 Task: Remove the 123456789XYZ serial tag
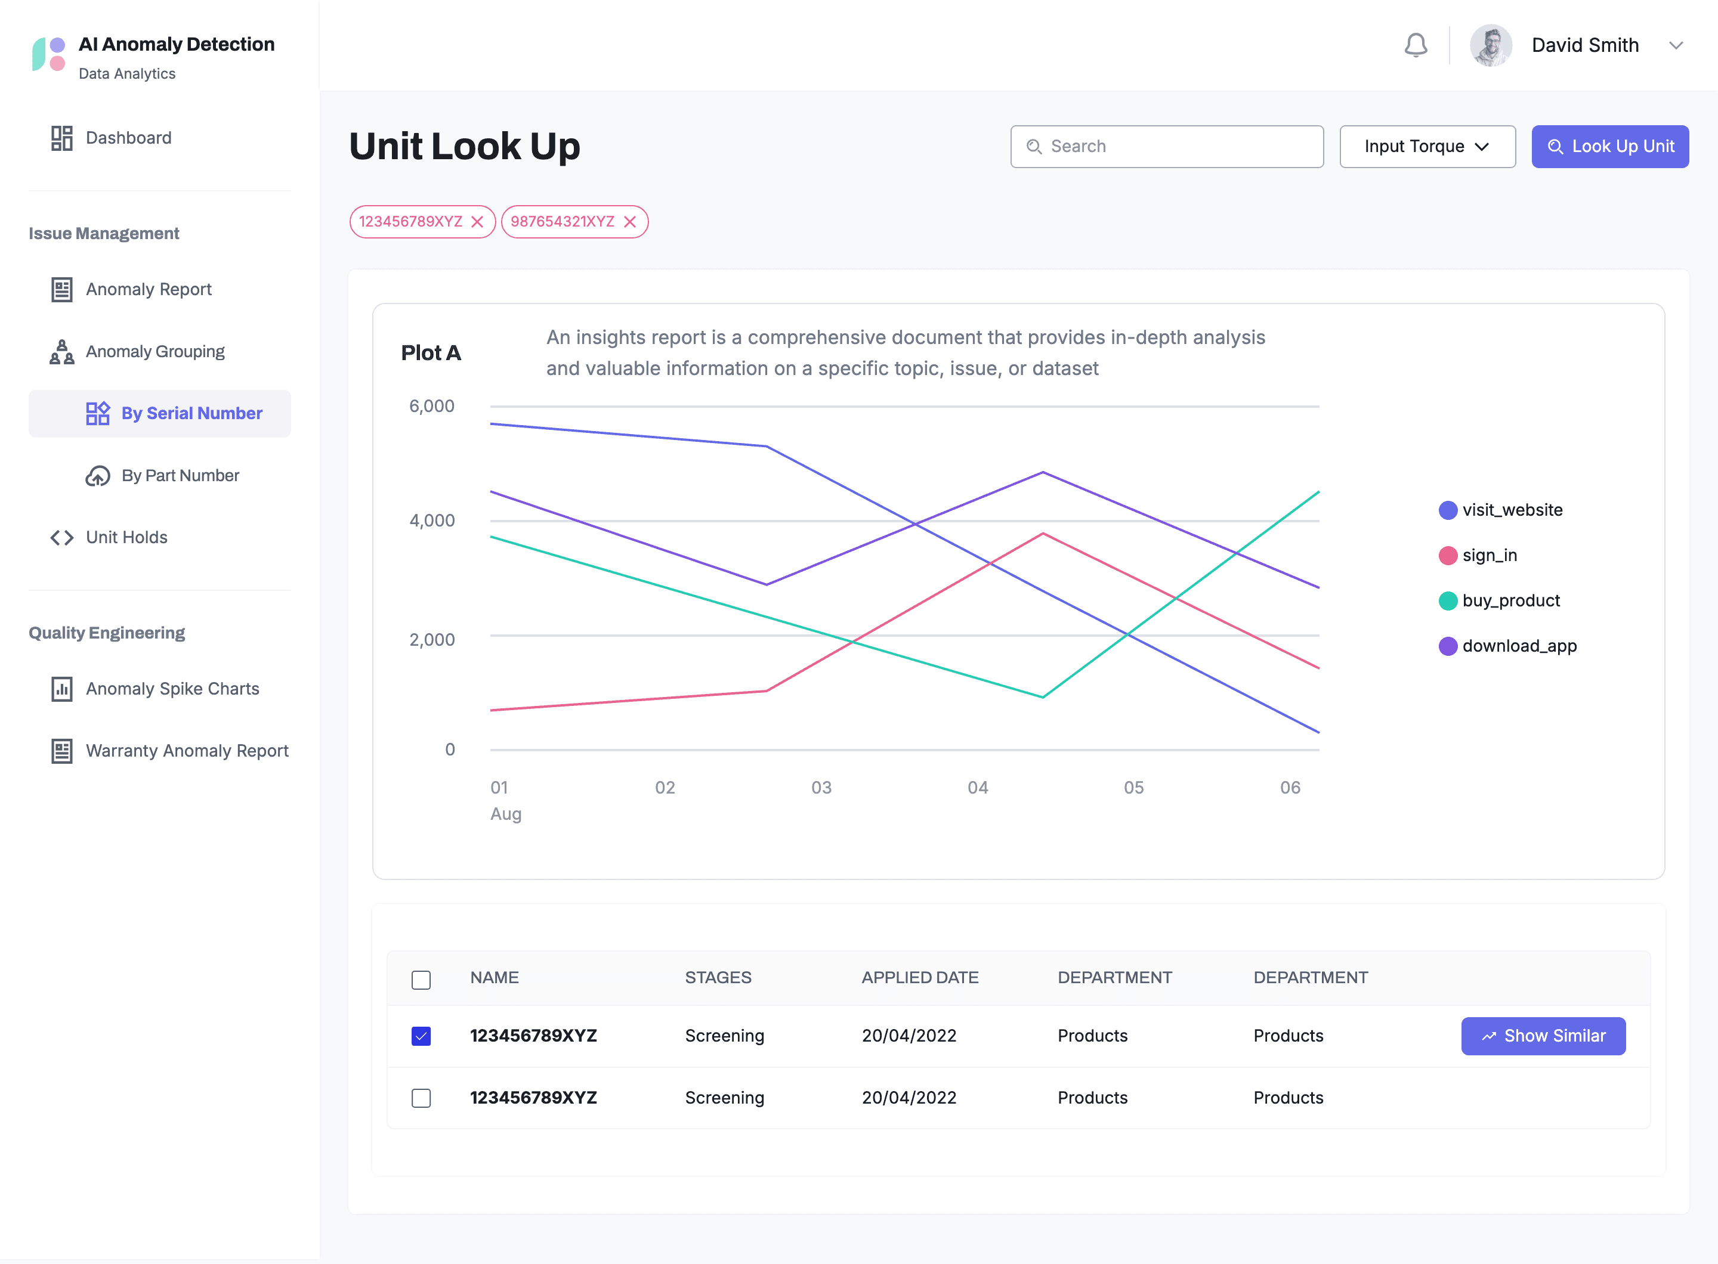477,222
